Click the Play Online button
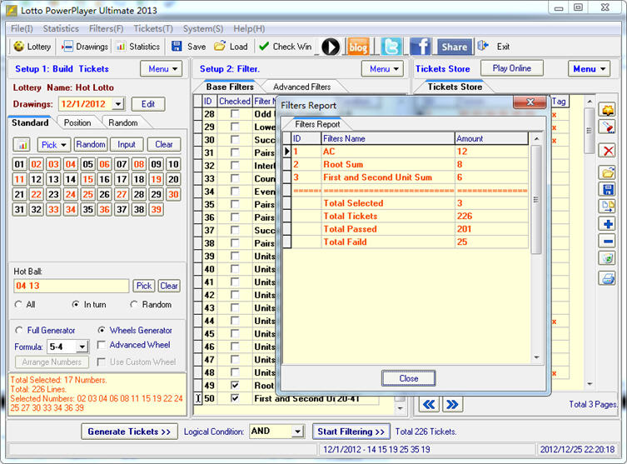The height and width of the screenshot is (464, 627). (x=512, y=68)
